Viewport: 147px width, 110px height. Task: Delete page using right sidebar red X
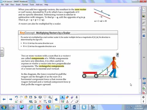pos(144,92)
